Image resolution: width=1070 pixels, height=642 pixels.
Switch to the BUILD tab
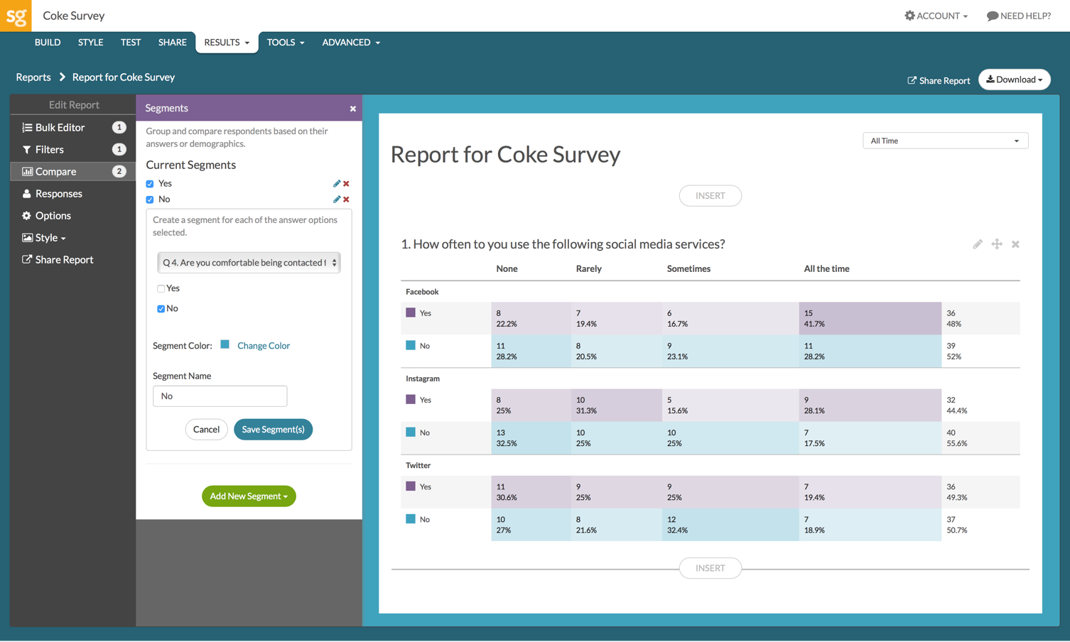(x=48, y=43)
